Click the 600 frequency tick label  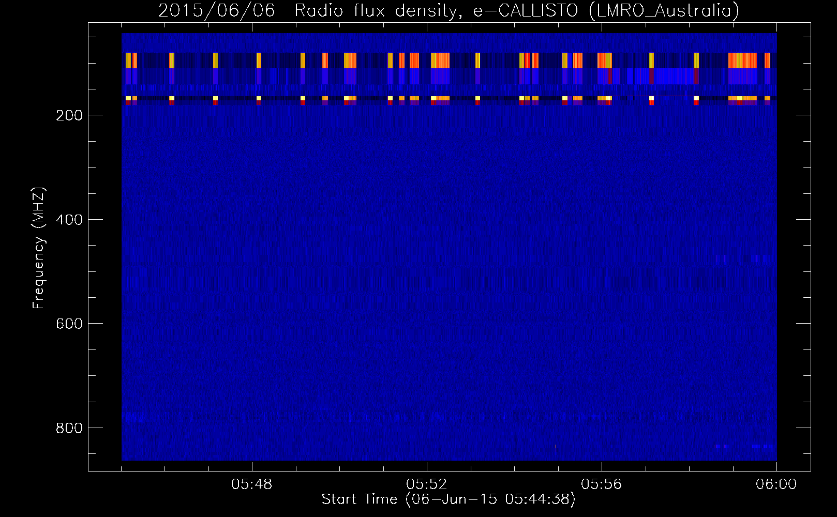coord(69,324)
